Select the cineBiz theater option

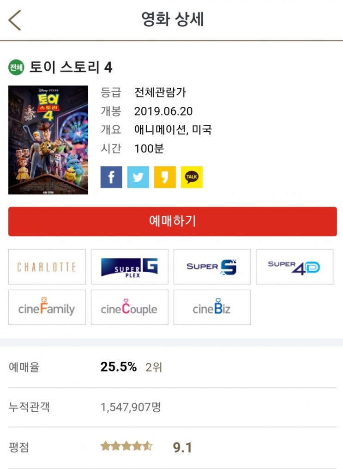point(212,307)
